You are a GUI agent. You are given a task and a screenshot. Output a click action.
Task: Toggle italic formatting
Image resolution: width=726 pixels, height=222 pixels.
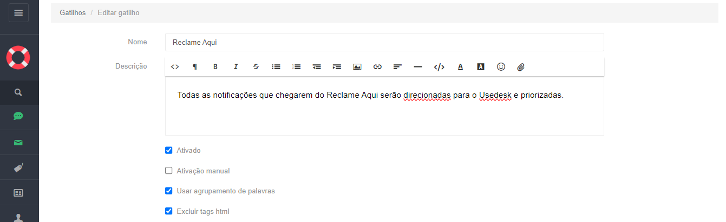[236, 67]
